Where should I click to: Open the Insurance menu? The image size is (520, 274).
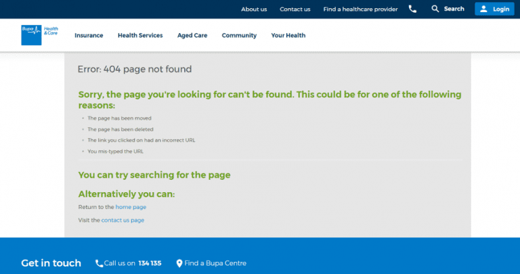[89, 35]
